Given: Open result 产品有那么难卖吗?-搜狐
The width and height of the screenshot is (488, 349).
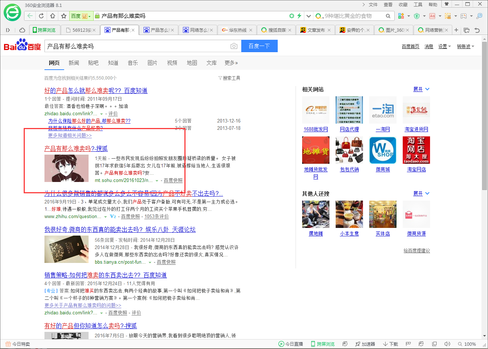Looking at the screenshot, I should coord(76,148).
